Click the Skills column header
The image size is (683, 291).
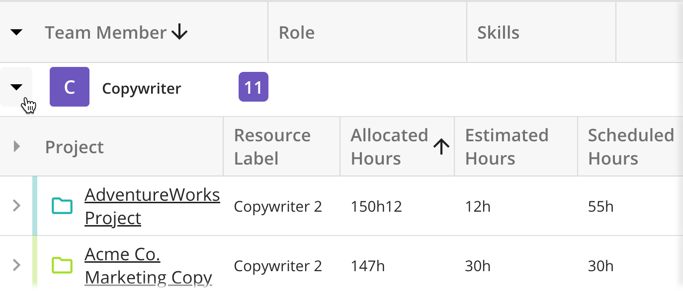498,32
